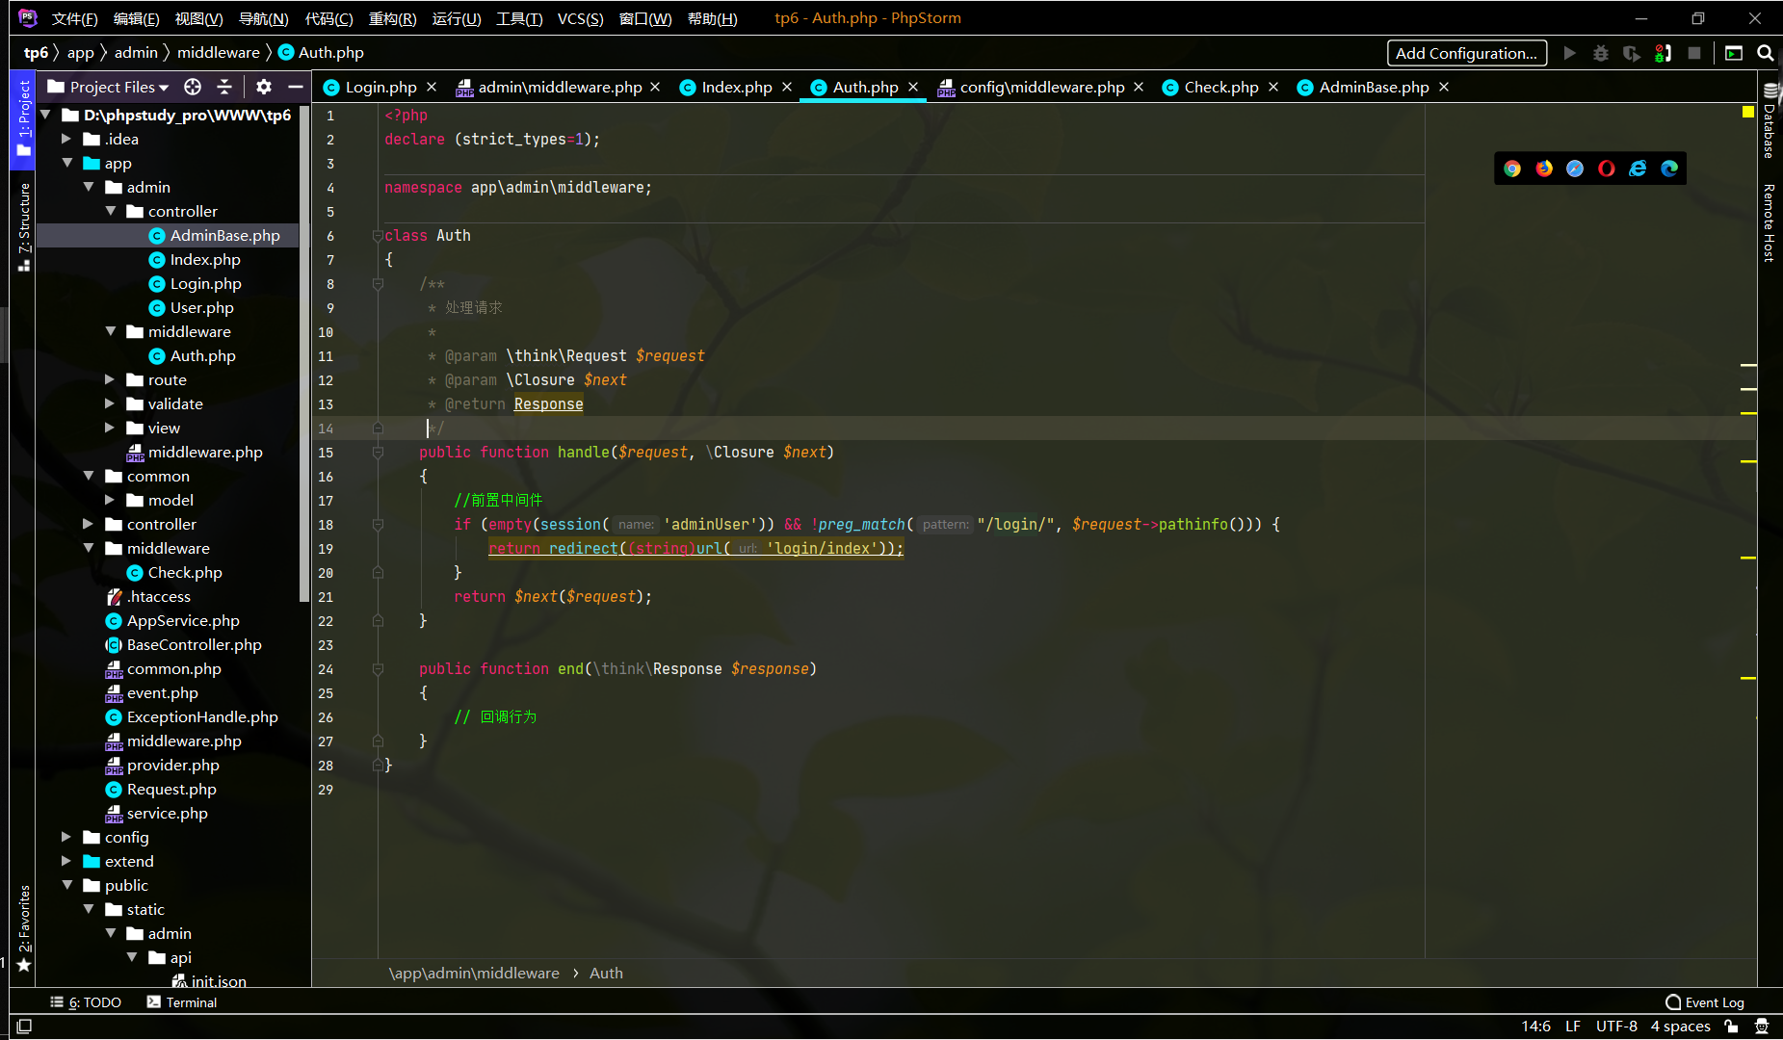Fold the doc comment at line 8
Image resolution: width=1783 pixels, height=1040 pixels.
(x=378, y=283)
